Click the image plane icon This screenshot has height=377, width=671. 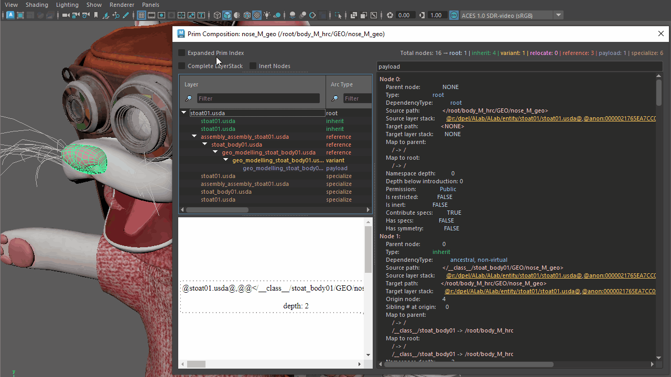[105, 15]
